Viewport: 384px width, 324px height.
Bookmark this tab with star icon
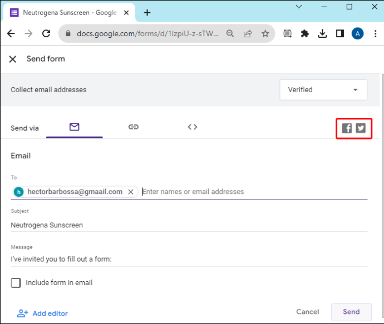click(x=265, y=33)
